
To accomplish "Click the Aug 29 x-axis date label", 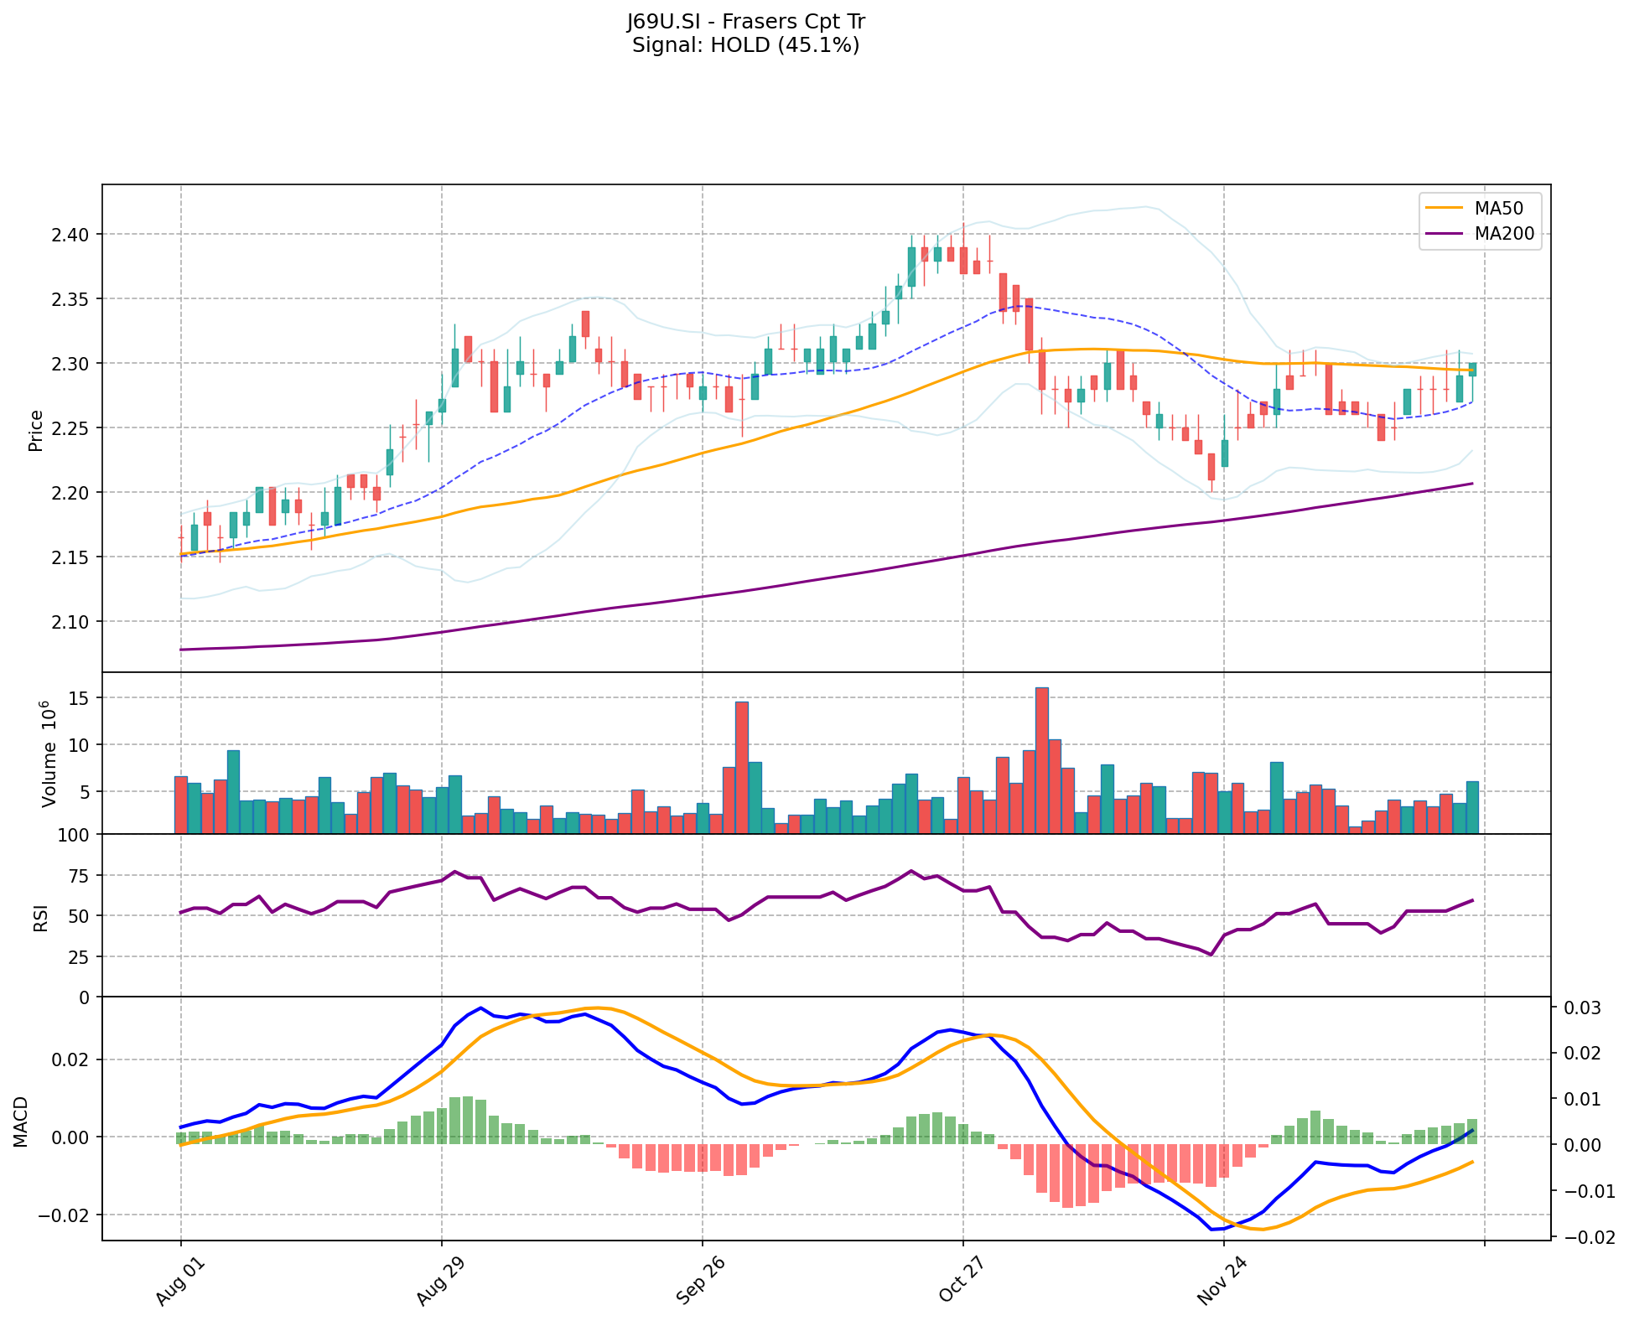I will (441, 1283).
